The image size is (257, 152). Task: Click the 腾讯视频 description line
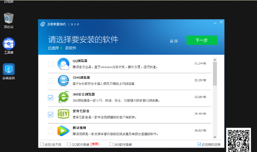pyautogui.click(x=115, y=134)
